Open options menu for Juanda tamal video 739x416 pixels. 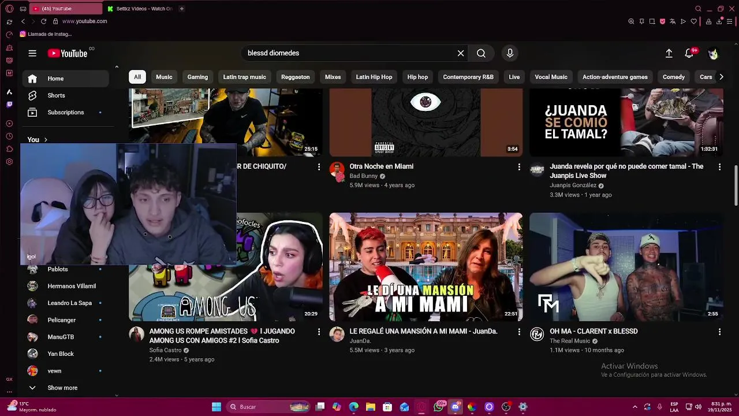719,167
